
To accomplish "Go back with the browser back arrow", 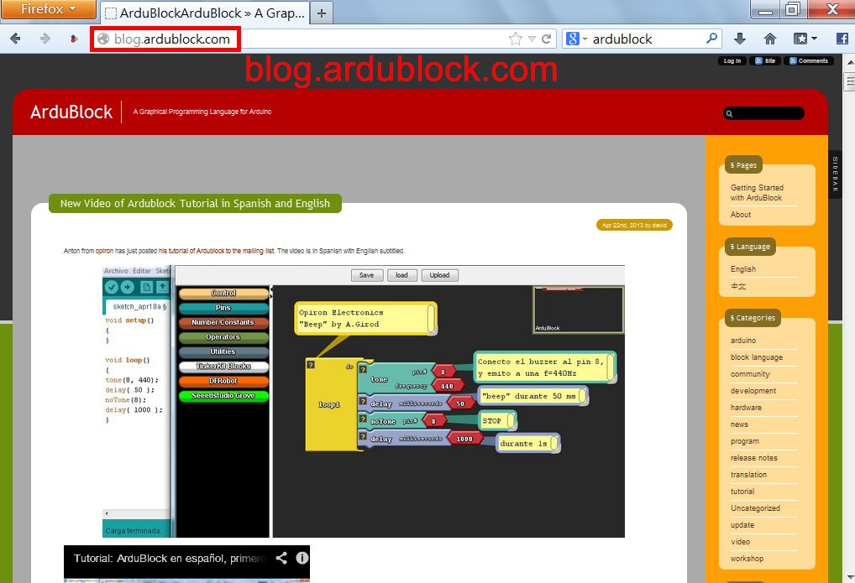I will [x=15, y=39].
